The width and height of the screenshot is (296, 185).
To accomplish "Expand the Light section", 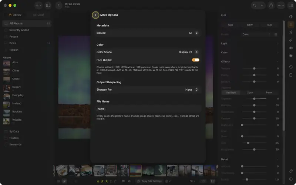I will click(250, 43).
